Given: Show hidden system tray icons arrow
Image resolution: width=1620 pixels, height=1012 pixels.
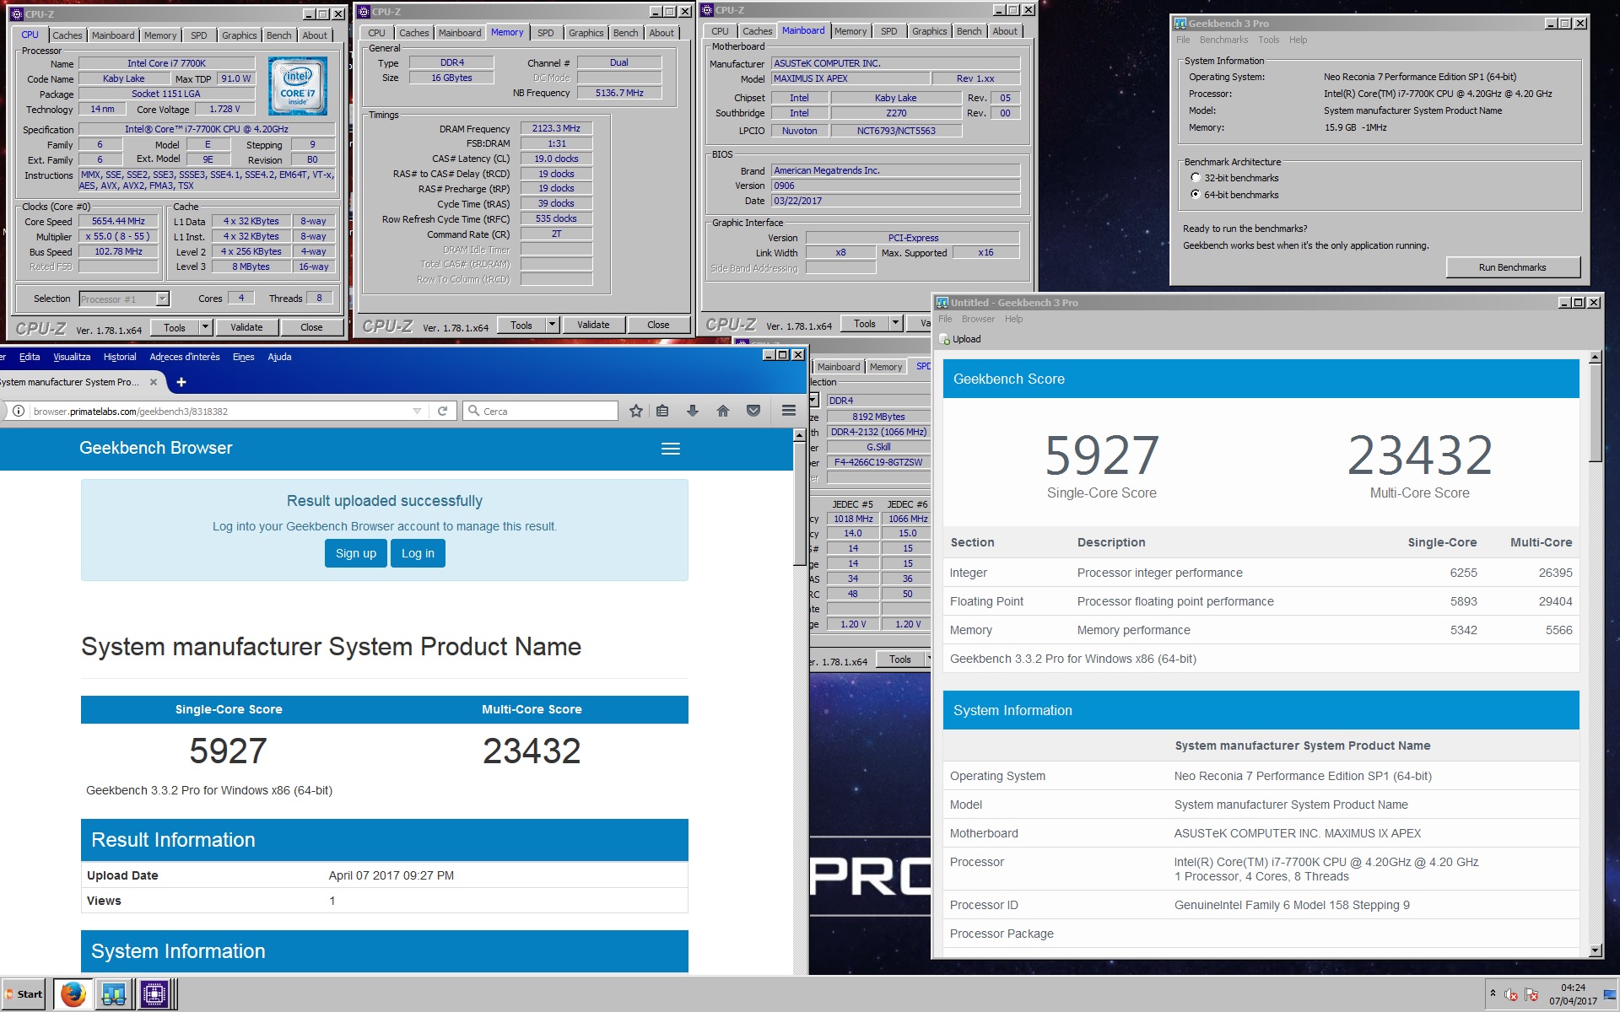Looking at the screenshot, I should click(x=1493, y=993).
